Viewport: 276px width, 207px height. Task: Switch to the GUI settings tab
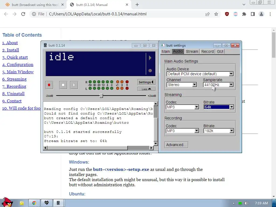[x=220, y=51]
